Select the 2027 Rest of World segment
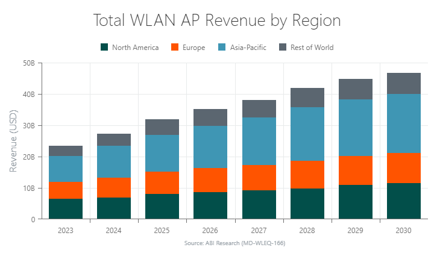Viewport: 434px width, 265px height. click(259, 109)
